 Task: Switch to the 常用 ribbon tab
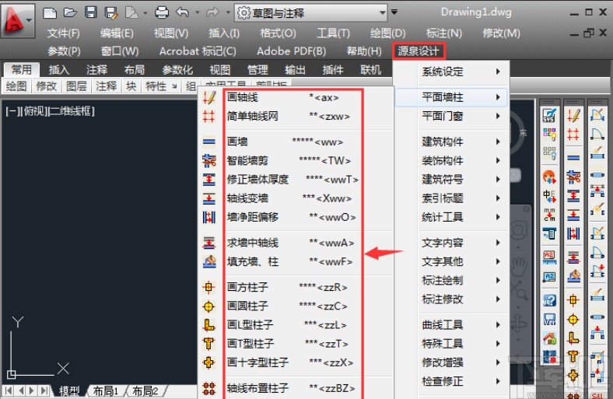(x=22, y=69)
